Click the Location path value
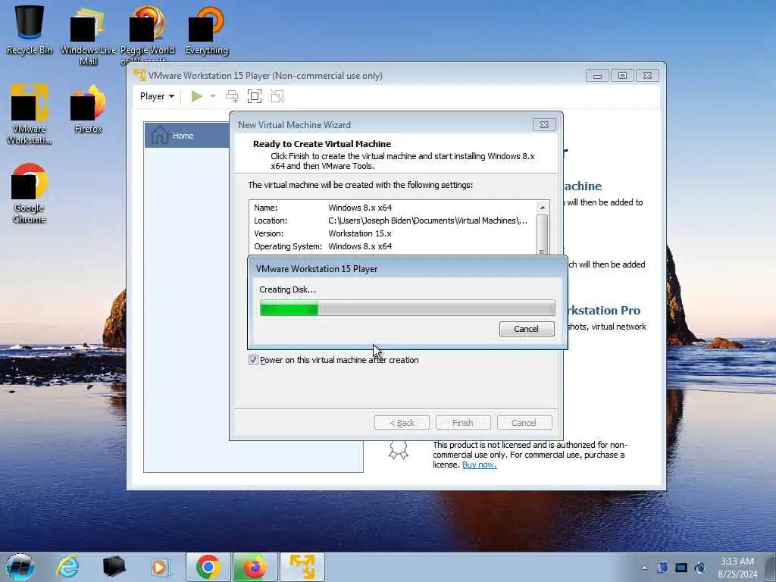Screen dimensions: 776x582 [427, 221]
